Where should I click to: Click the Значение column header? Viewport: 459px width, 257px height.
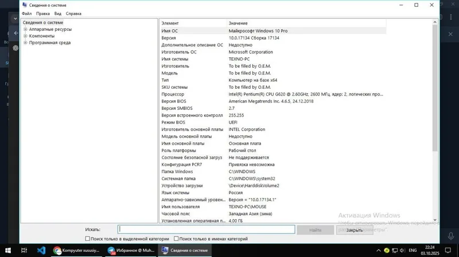tap(306, 23)
